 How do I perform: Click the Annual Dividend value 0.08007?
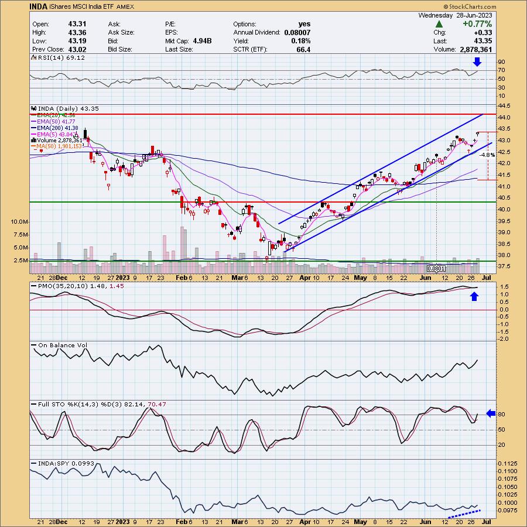[297, 33]
